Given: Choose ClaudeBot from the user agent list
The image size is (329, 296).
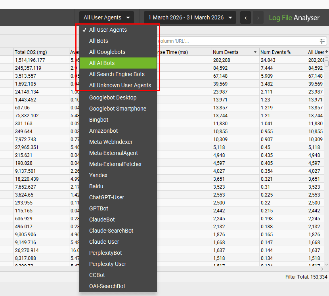Looking at the screenshot, I should (x=103, y=220).
